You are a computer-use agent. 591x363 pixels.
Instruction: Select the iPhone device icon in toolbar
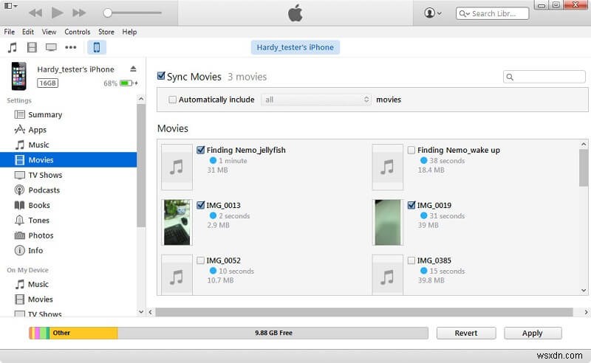click(97, 47)
